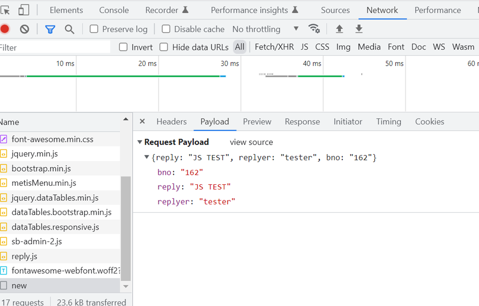Viewport: 479px width, 306px height.
Task: Open the Performance insights panel
Action: click(255, 10)
